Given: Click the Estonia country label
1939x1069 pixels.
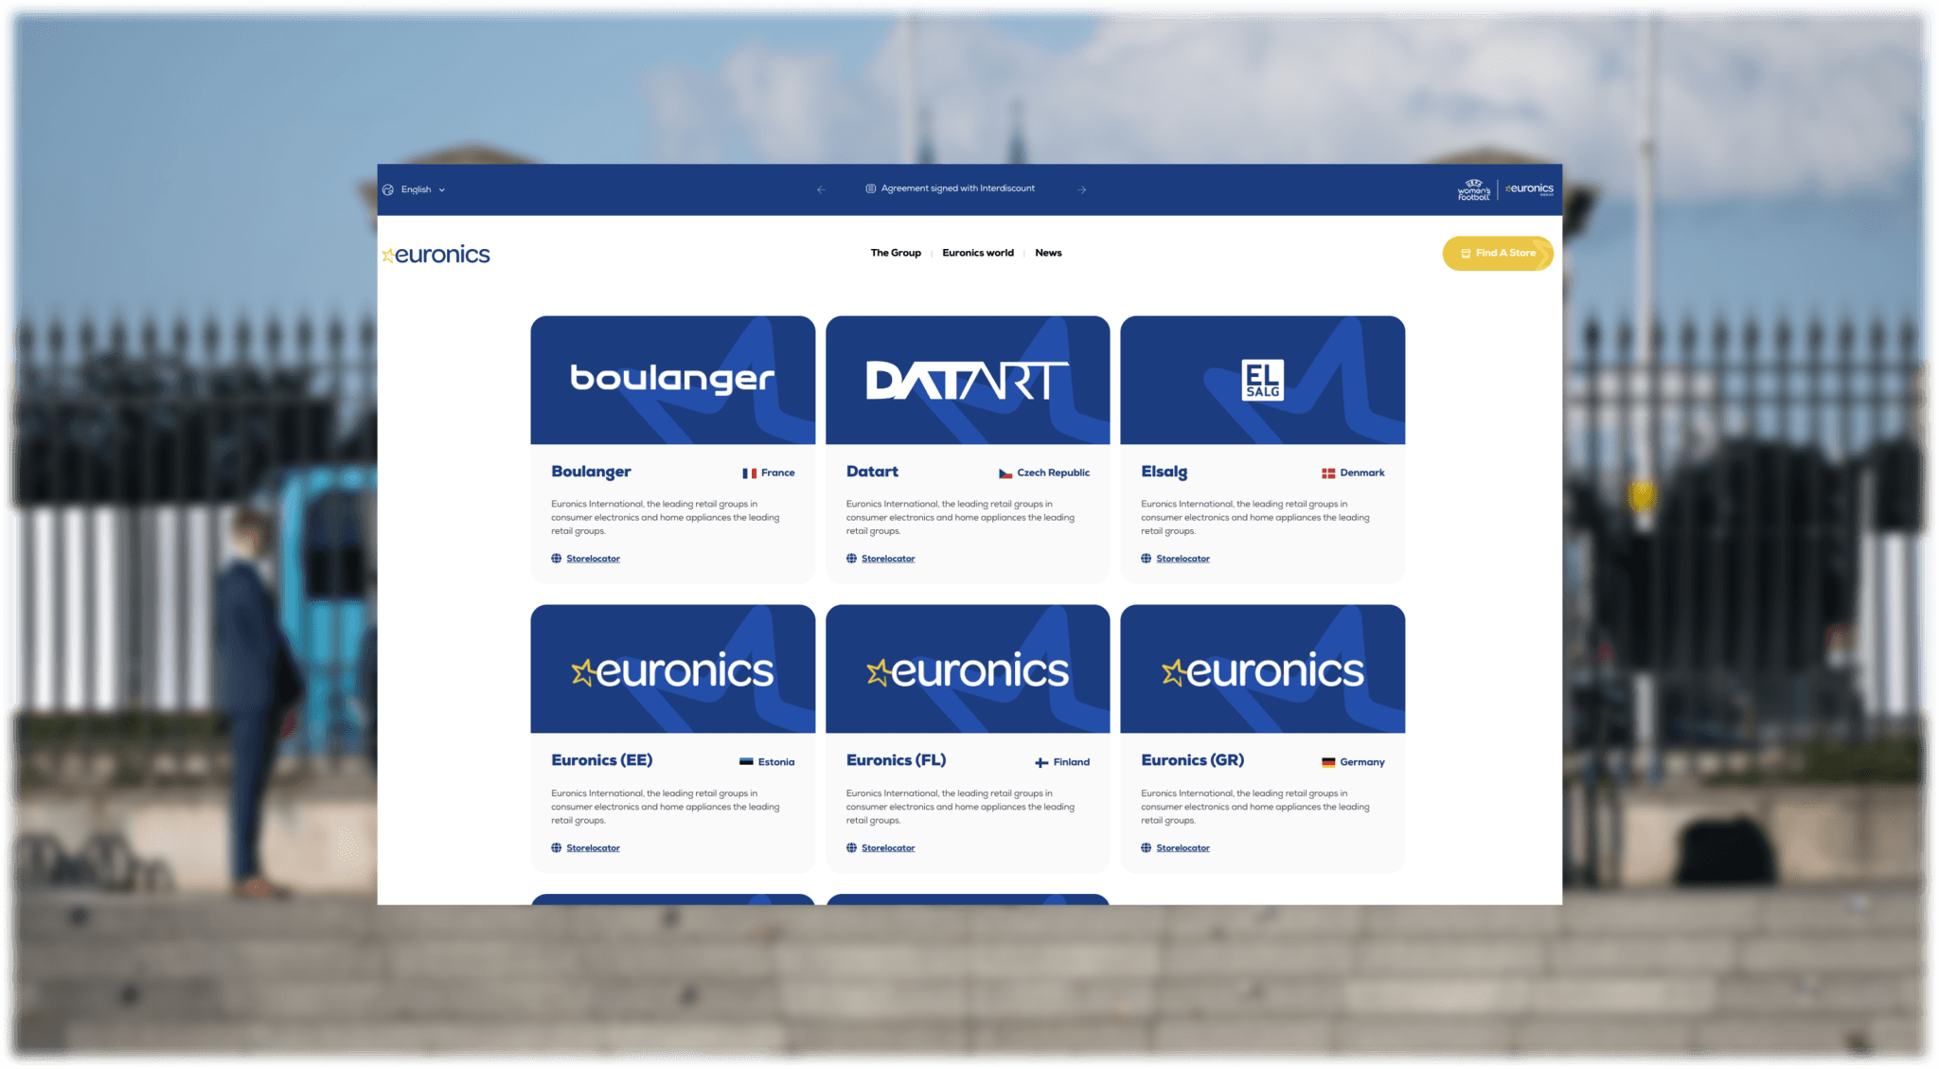Looking at the screenshot, I should coord(776,762).
